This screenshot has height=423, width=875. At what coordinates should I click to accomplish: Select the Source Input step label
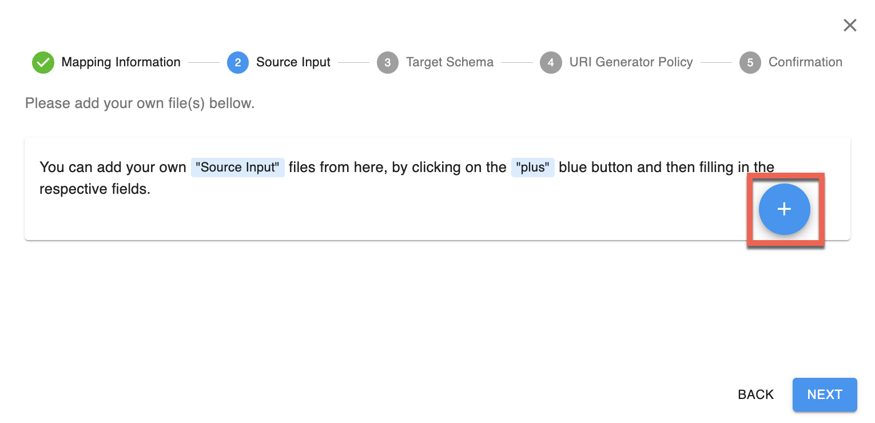pos(293,62)
